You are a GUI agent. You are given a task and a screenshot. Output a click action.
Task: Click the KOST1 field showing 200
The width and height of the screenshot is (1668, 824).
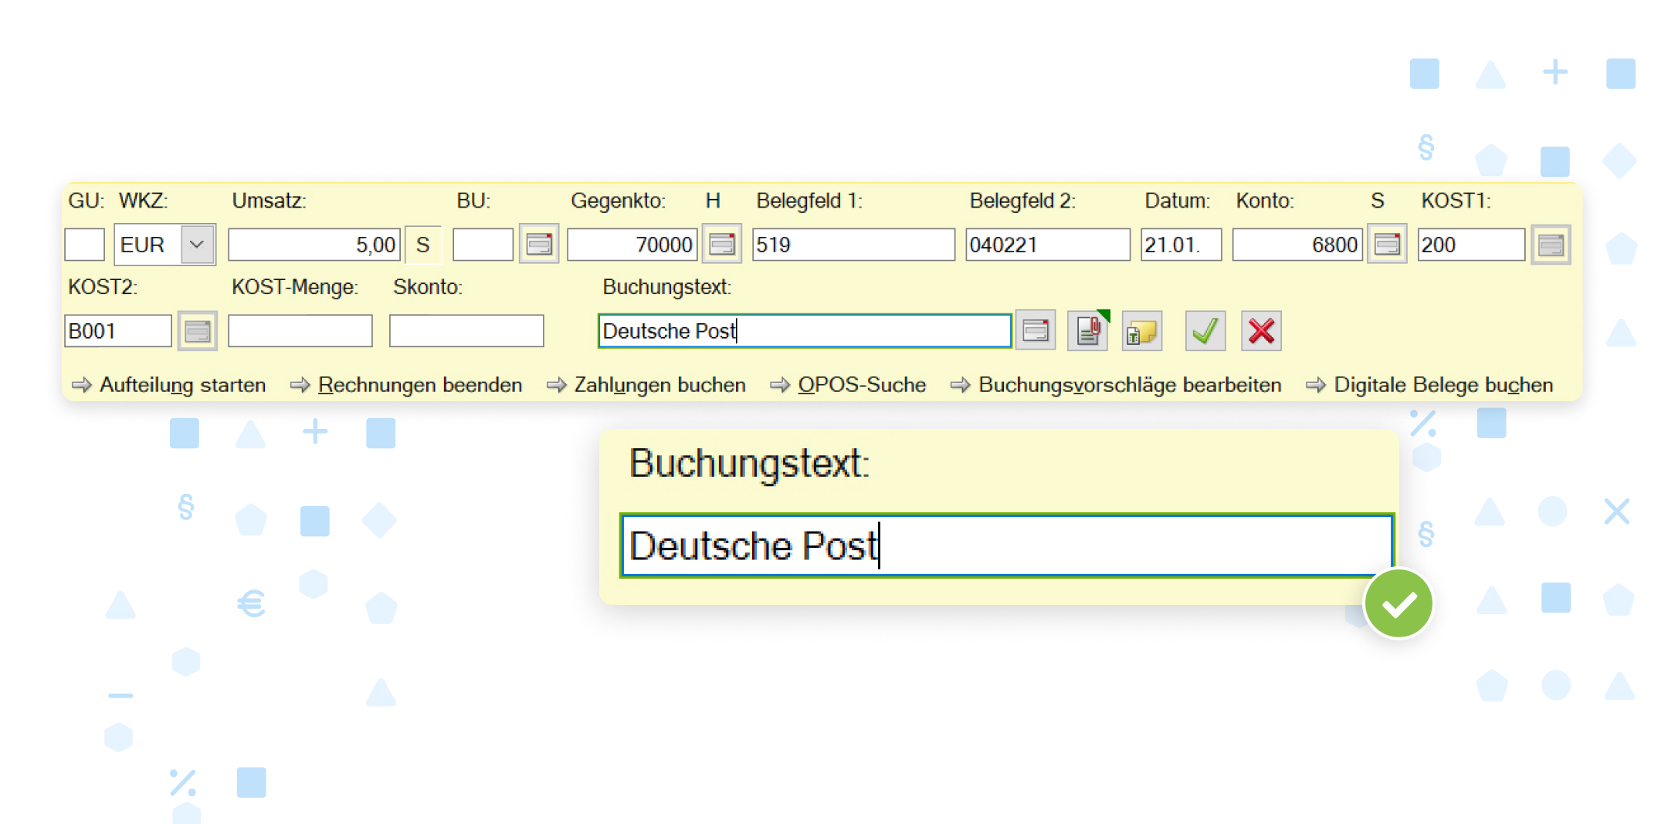[1471, 245]
